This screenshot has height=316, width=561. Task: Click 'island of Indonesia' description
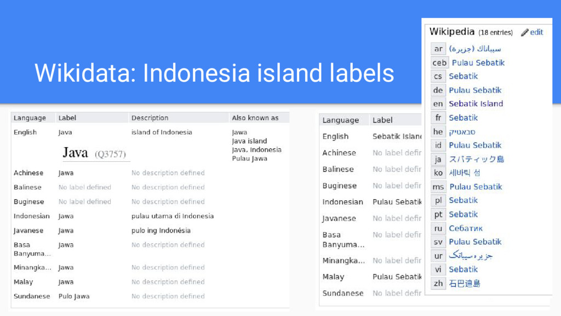tap(162, 132)
